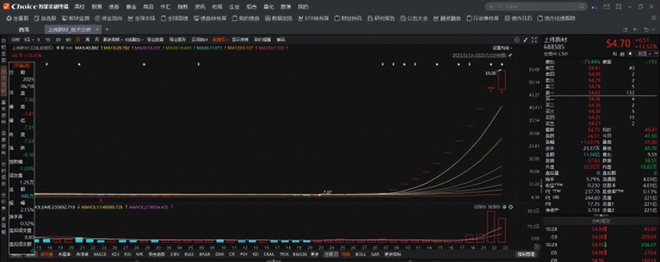660x262 pixels.
Task: Expand chart to fullscreen icon
Action: (x=534, y=40)
